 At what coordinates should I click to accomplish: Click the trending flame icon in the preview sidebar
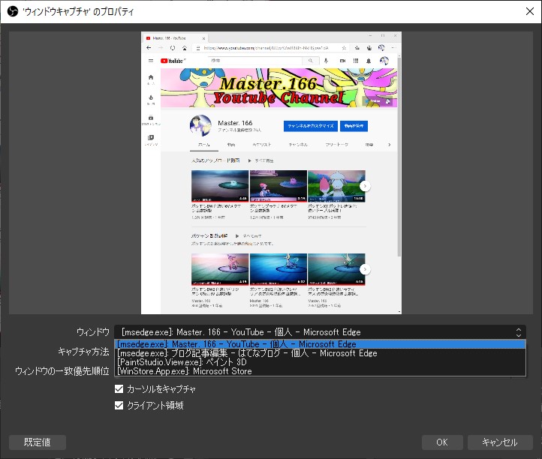[x=151, y=97]
